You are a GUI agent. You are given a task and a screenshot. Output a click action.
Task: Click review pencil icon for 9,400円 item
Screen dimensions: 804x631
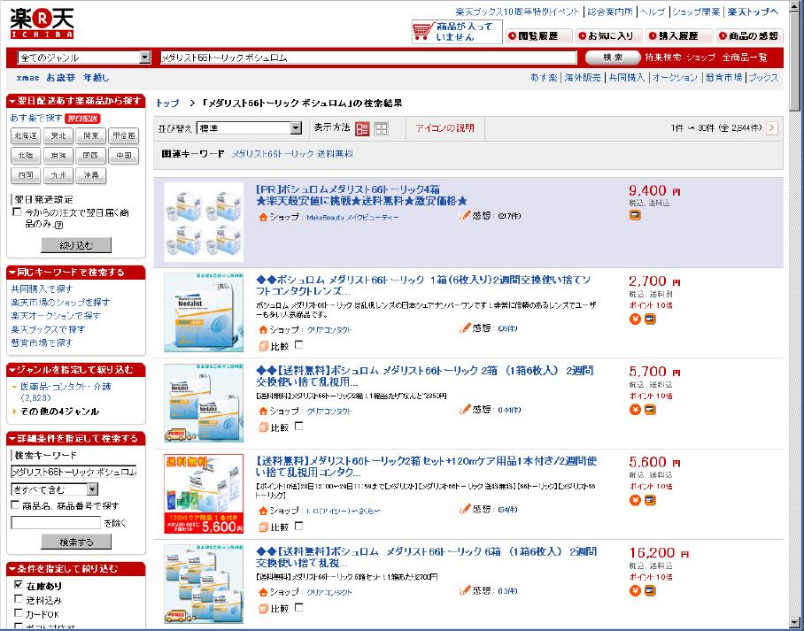(465, 216)
